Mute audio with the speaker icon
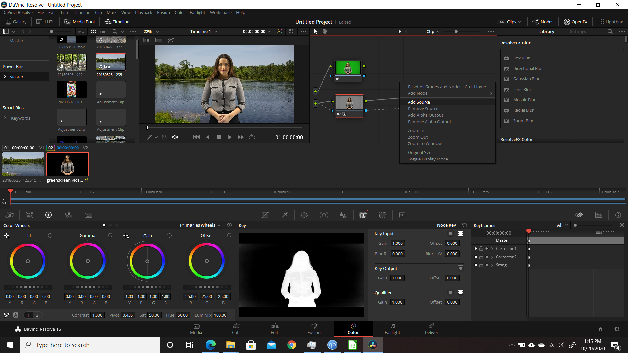The width and height of the screenshot is (628, 353). coord(175,137)
